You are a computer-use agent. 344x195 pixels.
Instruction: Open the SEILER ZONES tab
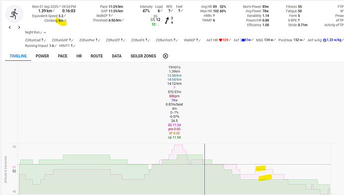click(x=143, y=56)
